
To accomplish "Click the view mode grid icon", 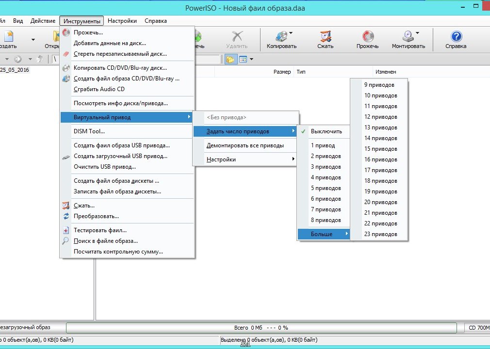I will coord(243,59).
